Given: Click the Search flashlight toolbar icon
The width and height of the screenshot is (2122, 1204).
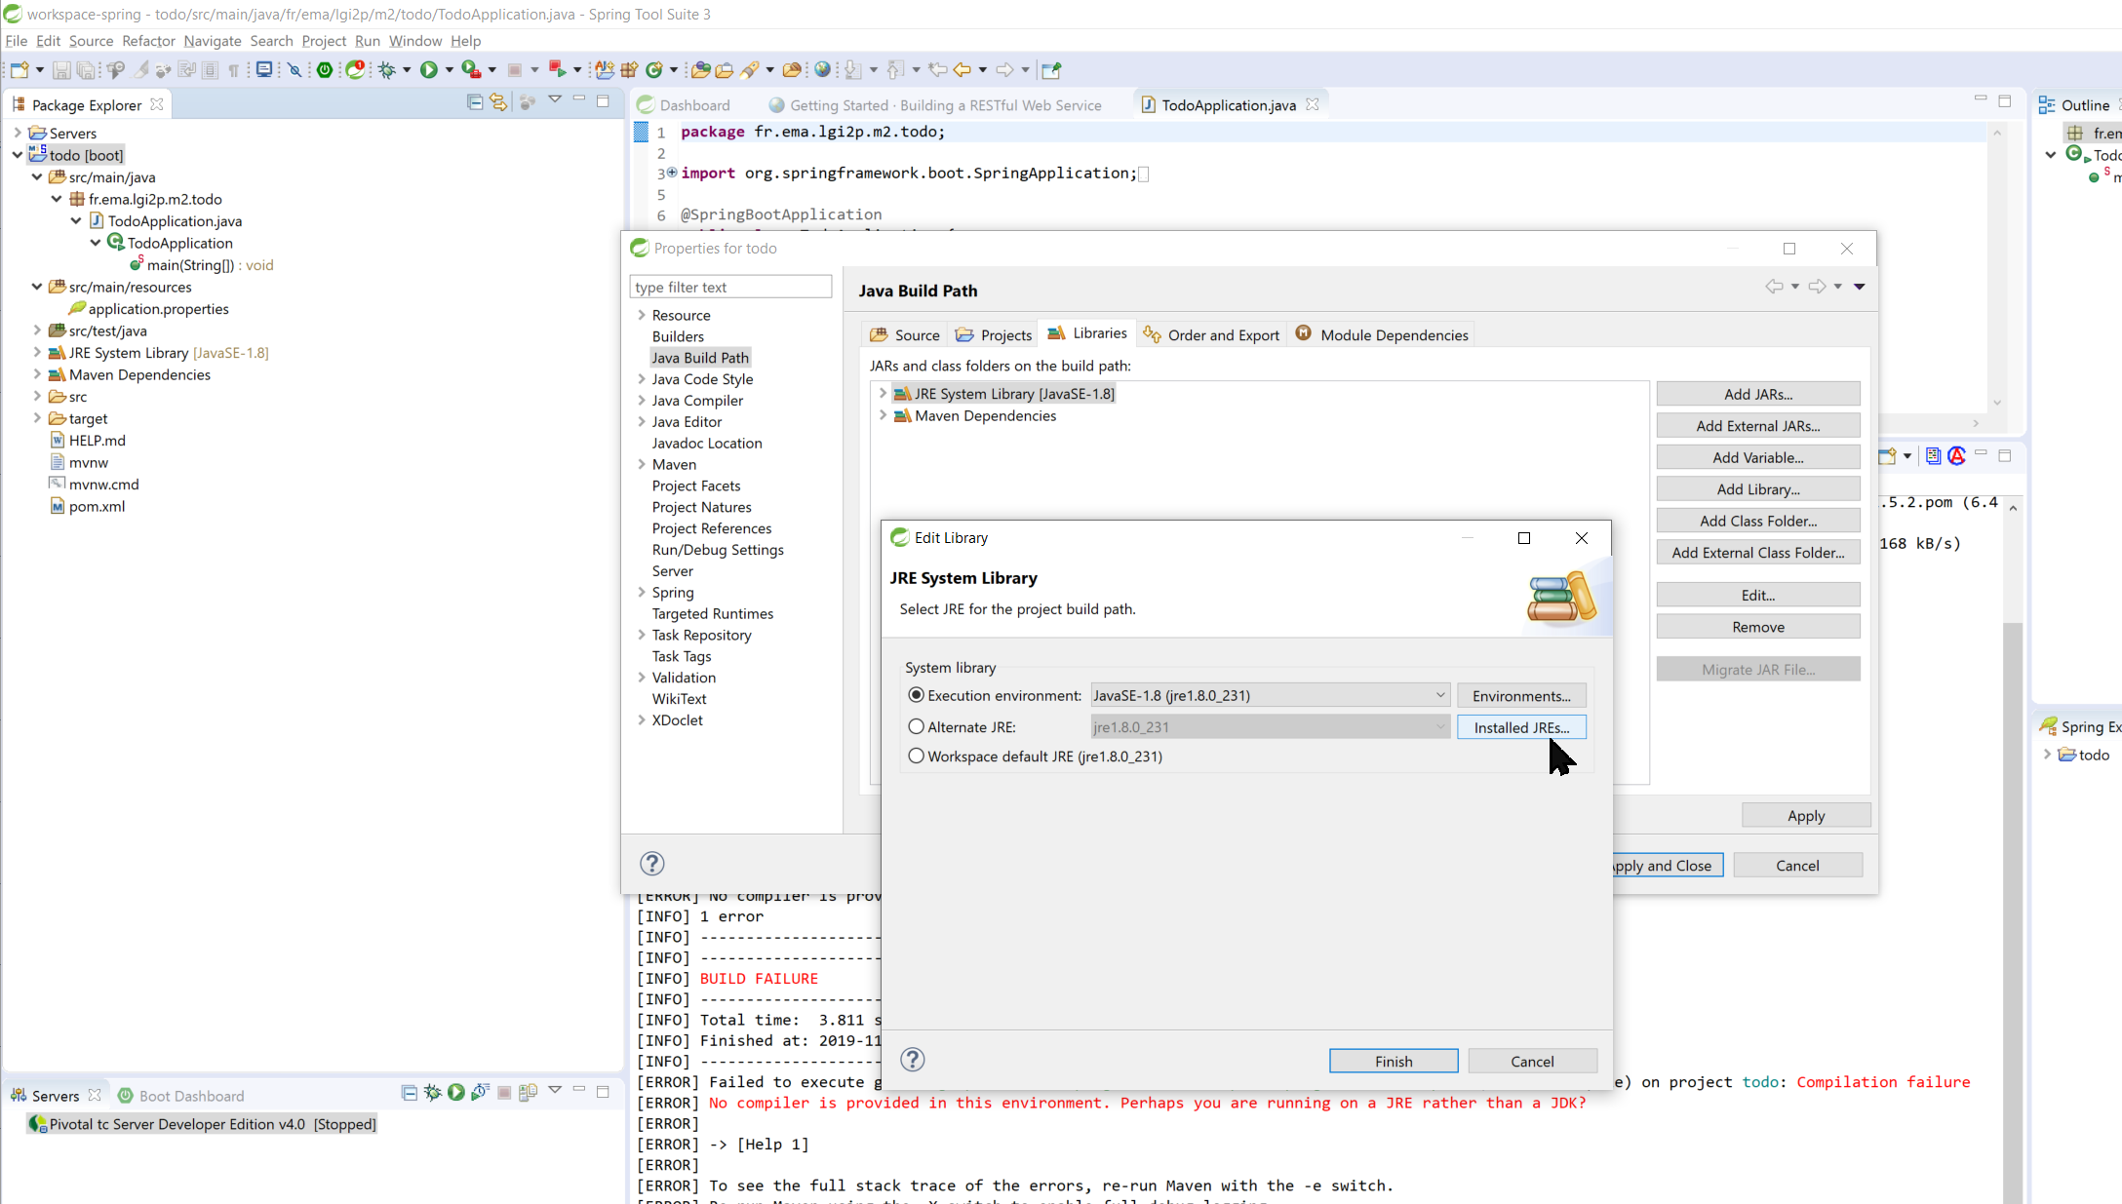Looking at the screenshot, I should tap(749, 69).
